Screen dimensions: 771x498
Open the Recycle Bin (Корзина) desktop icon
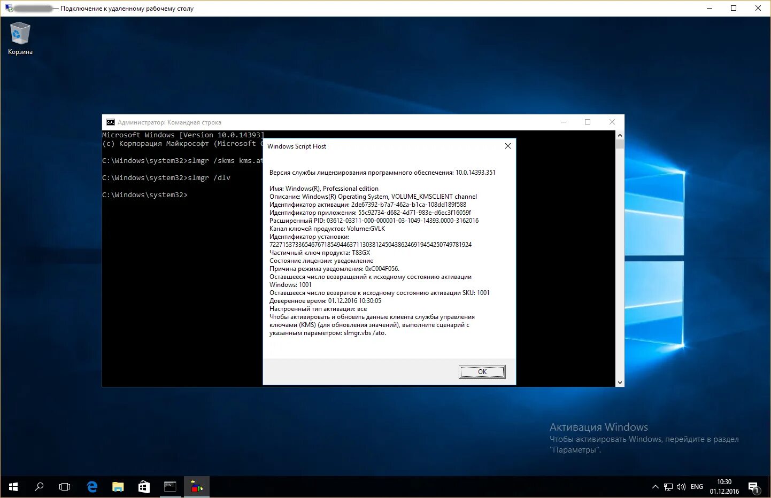(20, 38)
